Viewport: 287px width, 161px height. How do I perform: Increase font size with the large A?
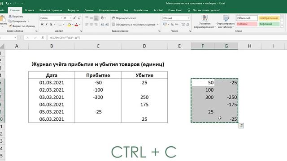coord(74,18)
